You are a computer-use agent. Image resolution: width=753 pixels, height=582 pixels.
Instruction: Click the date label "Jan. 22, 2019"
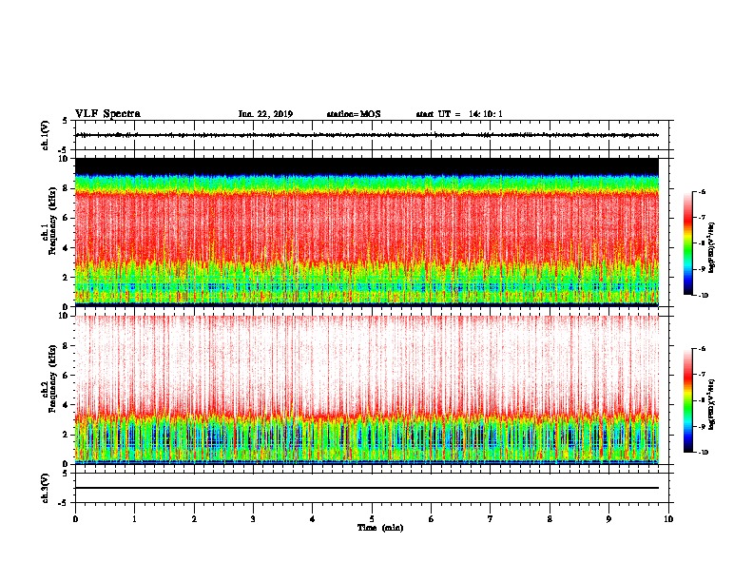265,114
